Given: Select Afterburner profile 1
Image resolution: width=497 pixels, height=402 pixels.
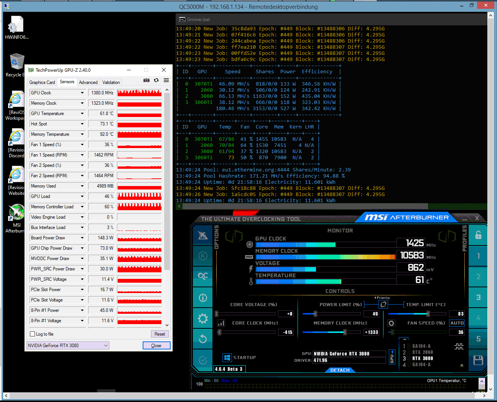Looking at the screenshot, I should coord(478,256).
